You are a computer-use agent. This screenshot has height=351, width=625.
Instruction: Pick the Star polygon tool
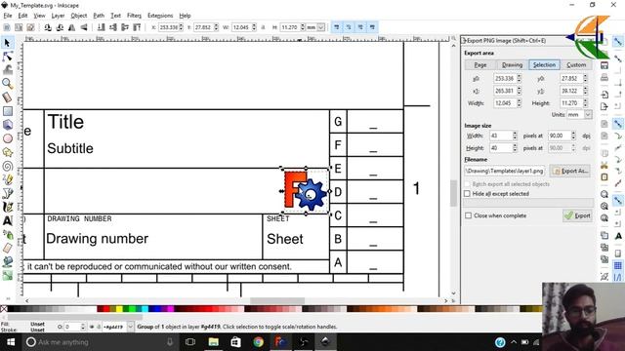pos(7,152)
